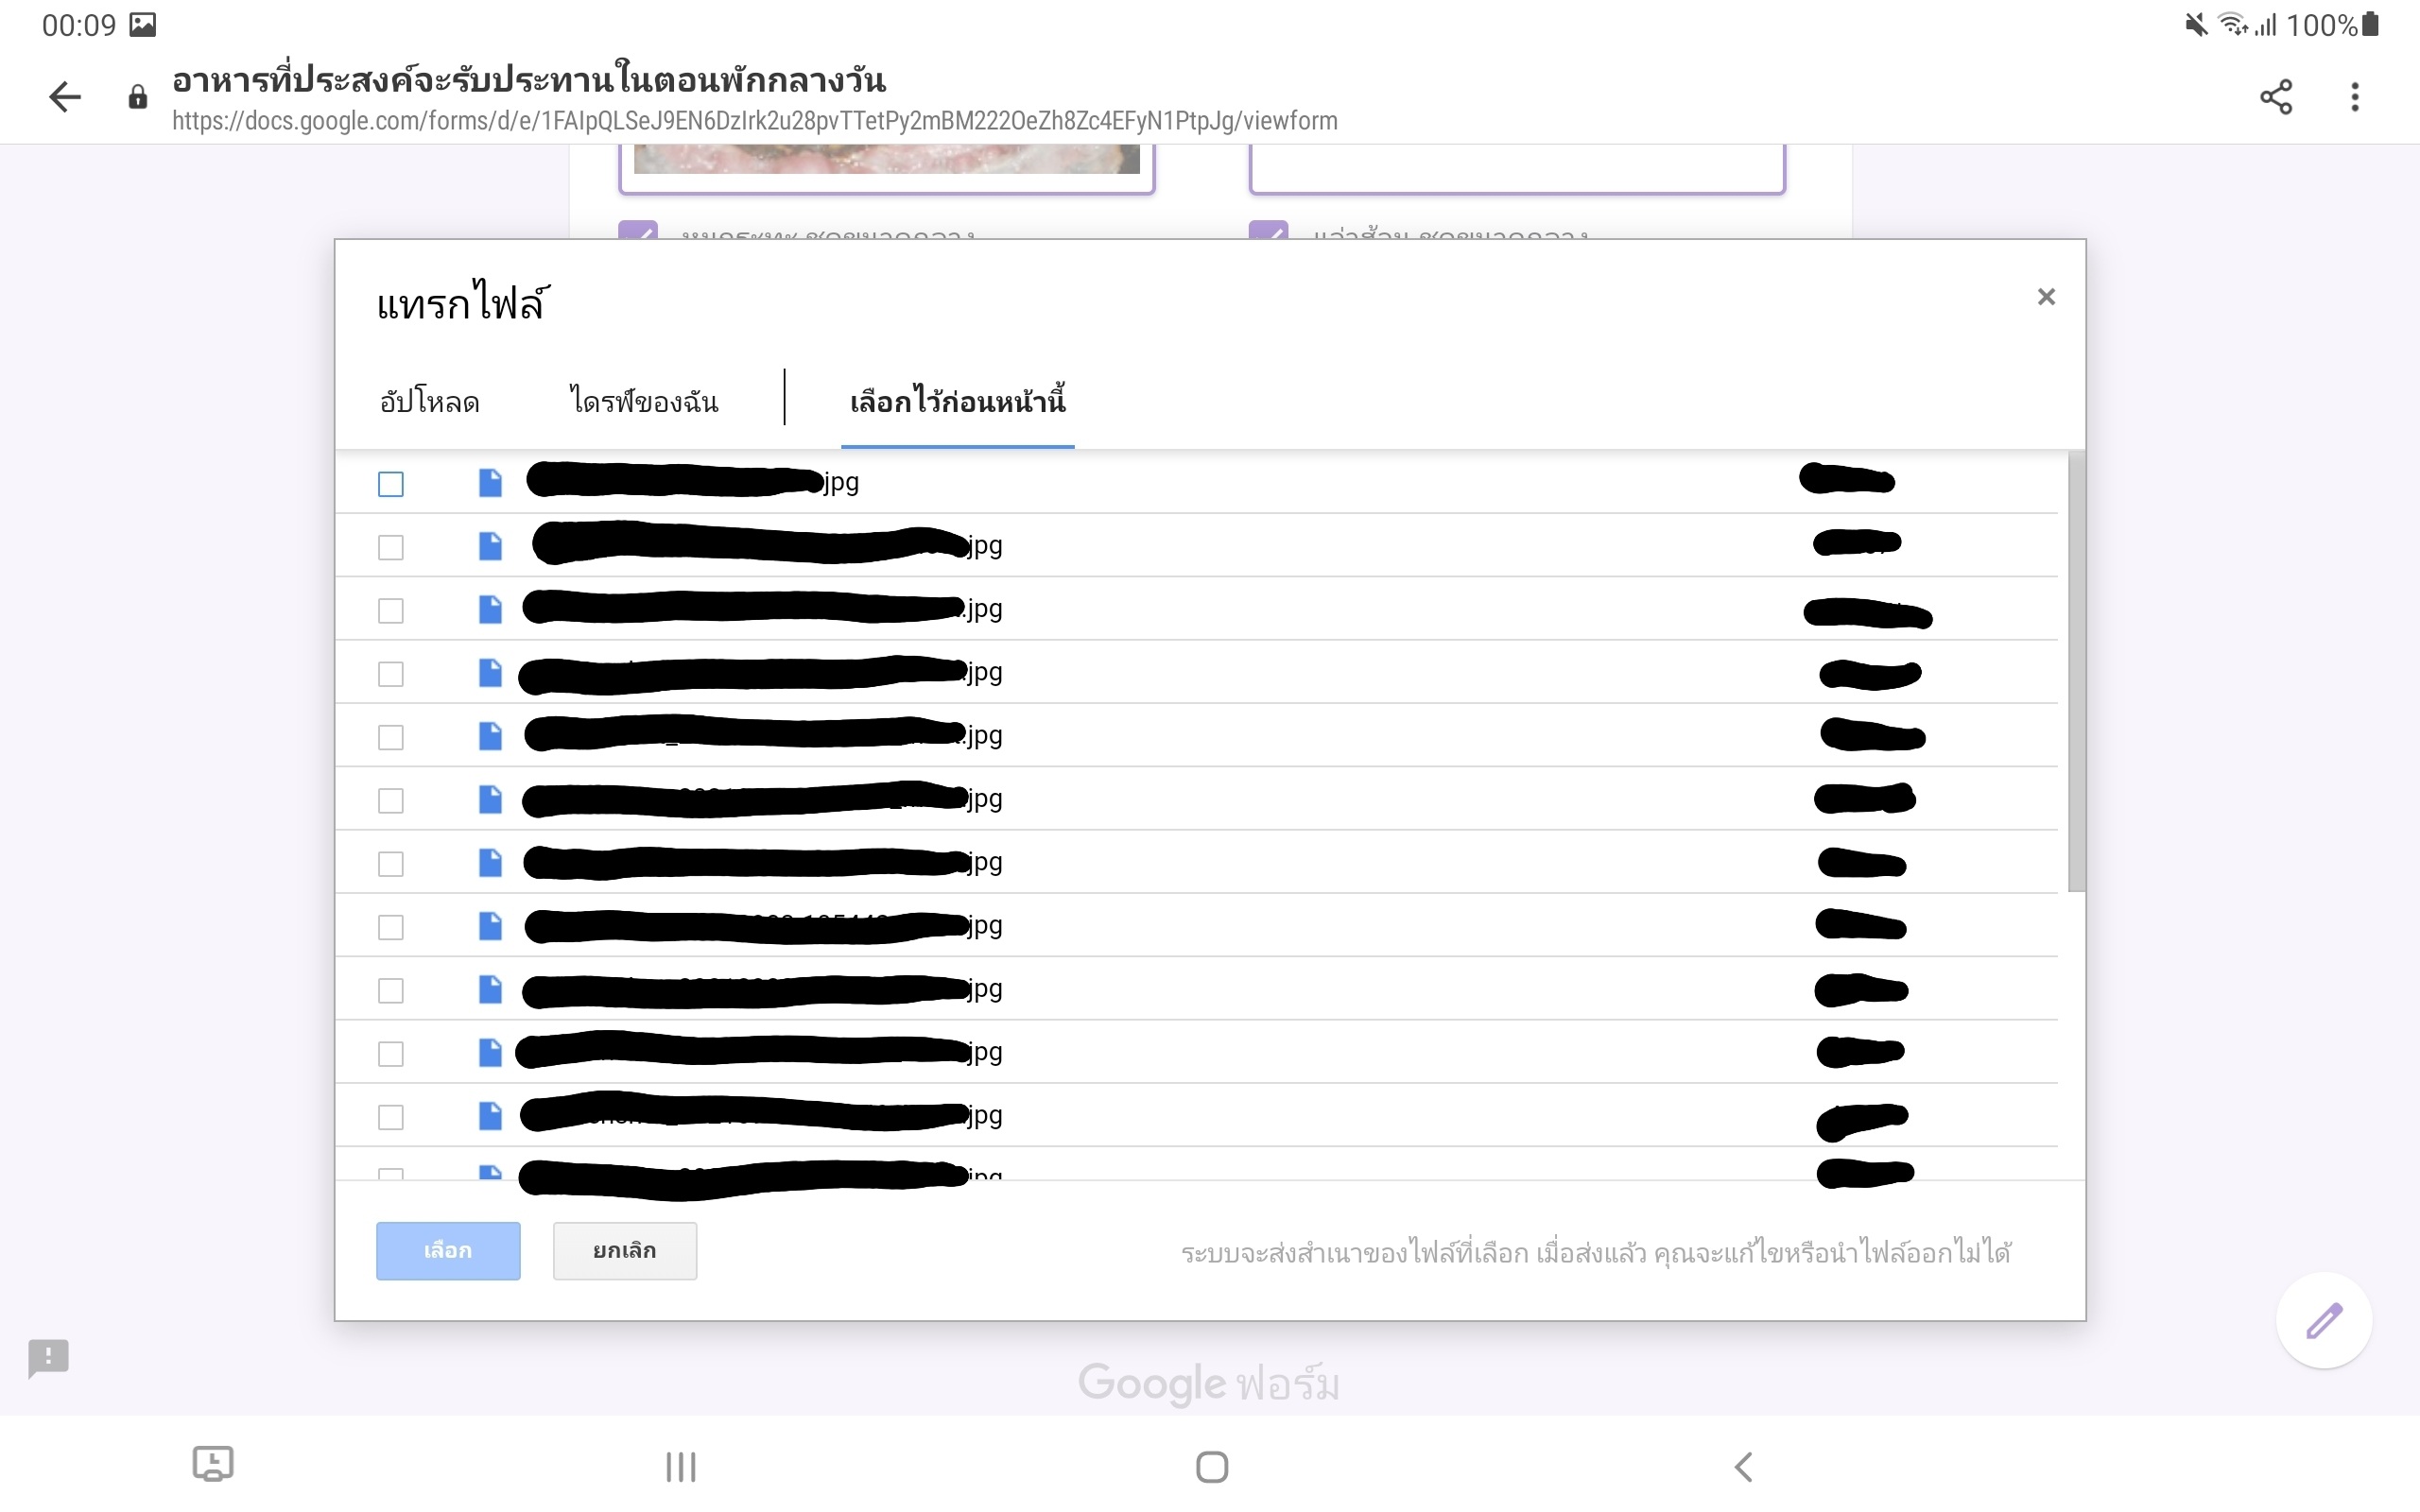Check the second jpg file checkbox
Screen dimensions: 2420x1512
click(391, 547)
